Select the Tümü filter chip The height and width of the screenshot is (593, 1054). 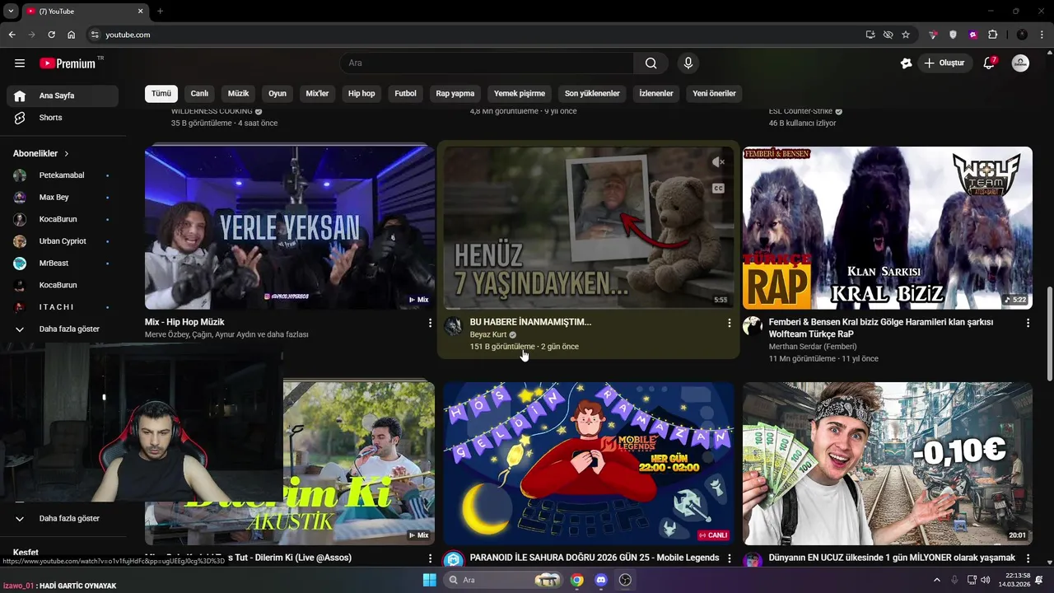tap(161, 93)
